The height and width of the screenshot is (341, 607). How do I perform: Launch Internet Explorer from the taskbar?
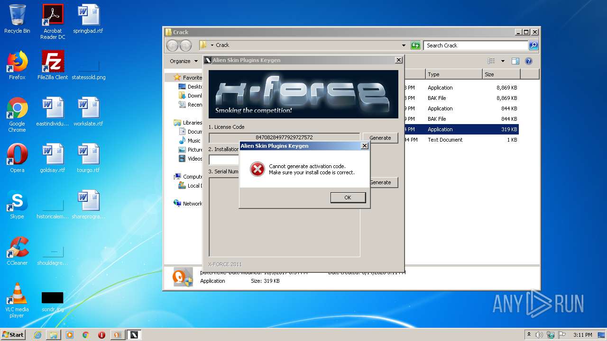[x=37, y=335]
